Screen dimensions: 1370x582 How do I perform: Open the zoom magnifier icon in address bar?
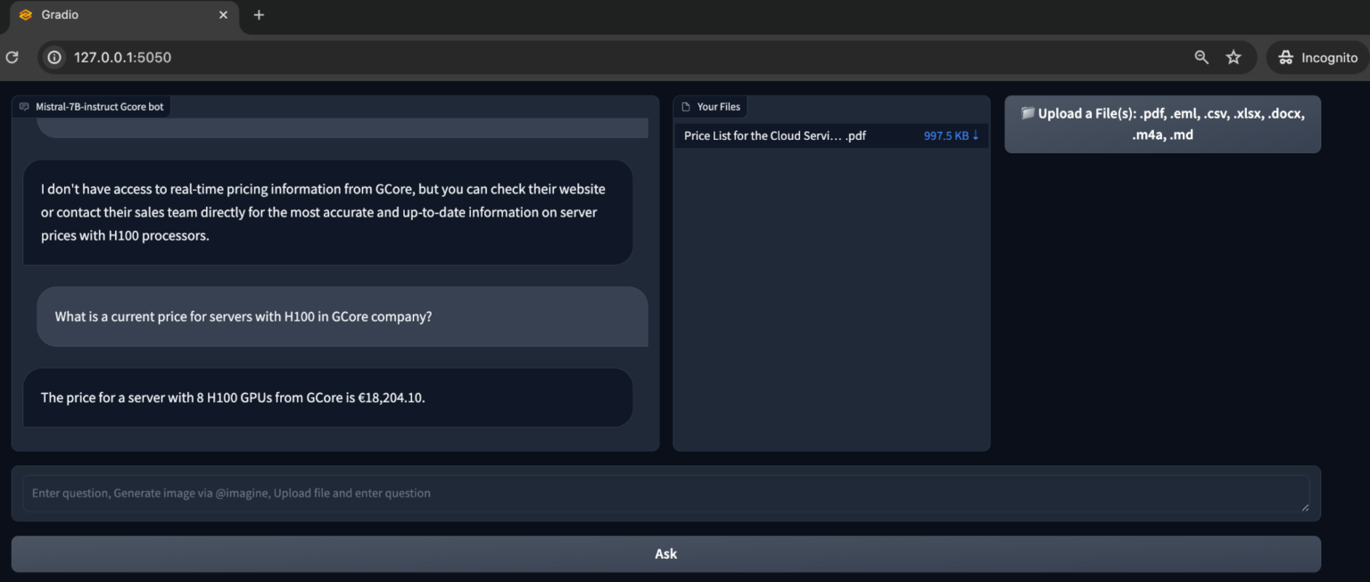pyautogui.click(x=1201, y=57)
